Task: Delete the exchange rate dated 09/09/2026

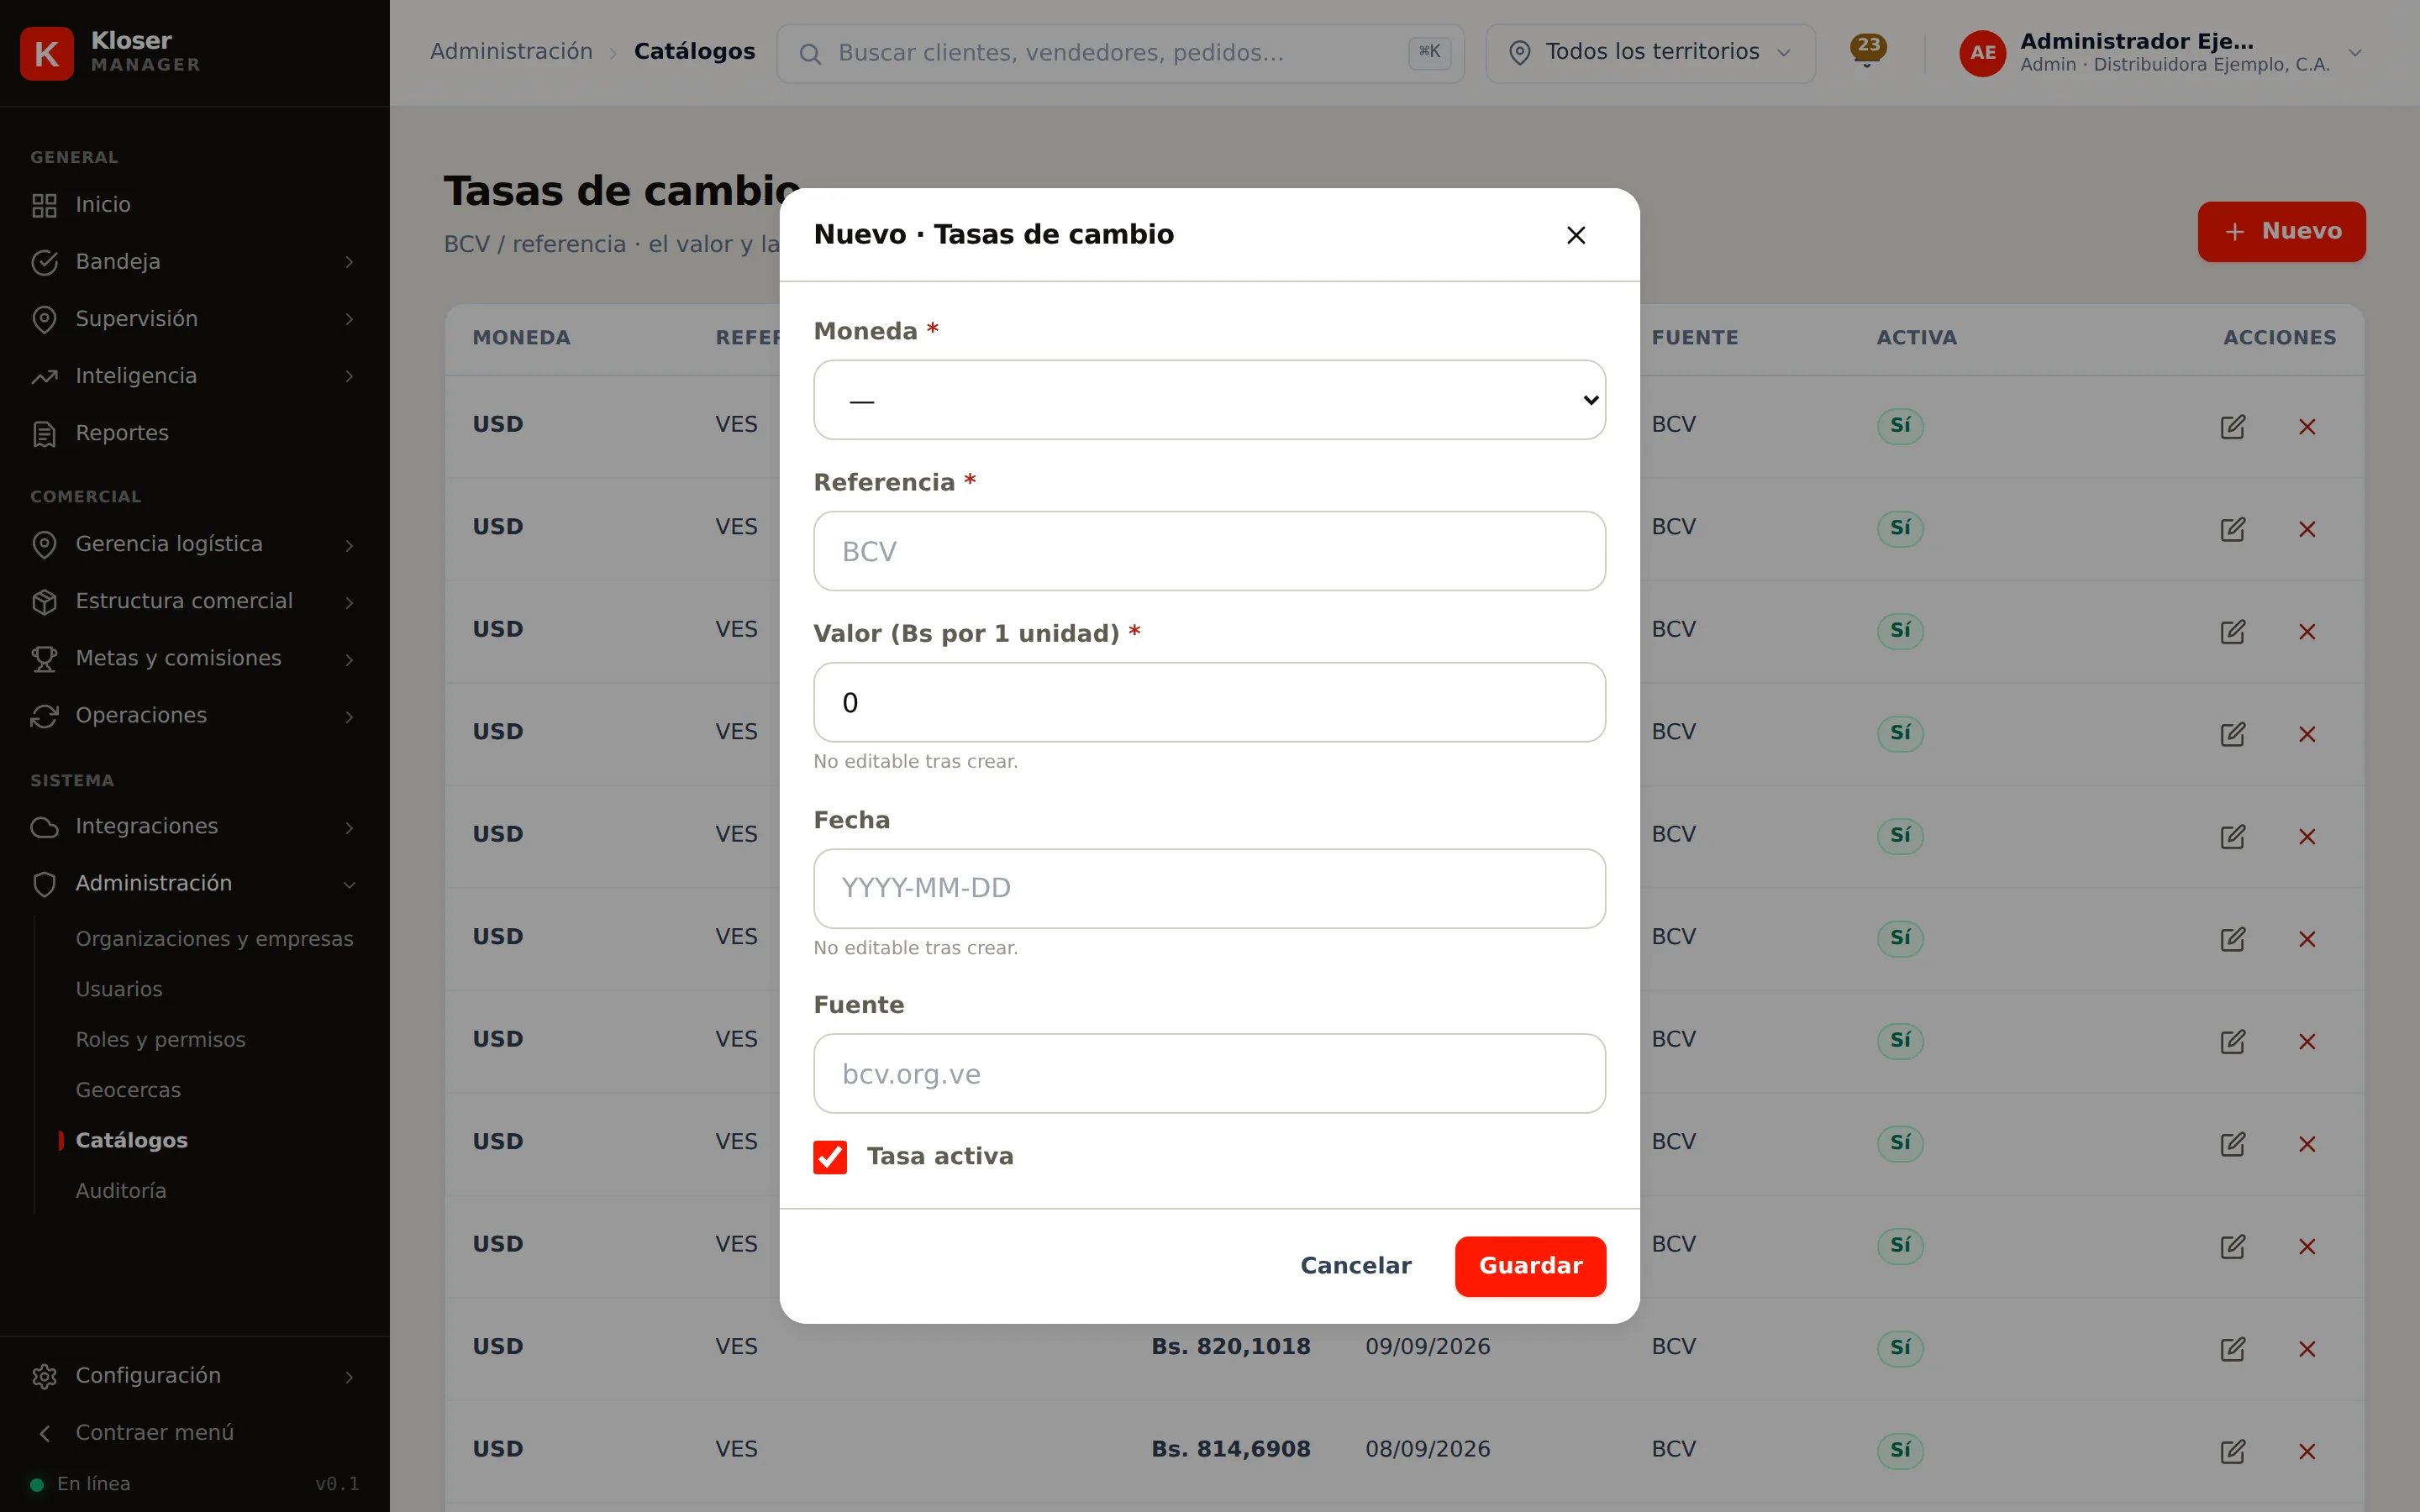Action: (x=2307, y=1349)
